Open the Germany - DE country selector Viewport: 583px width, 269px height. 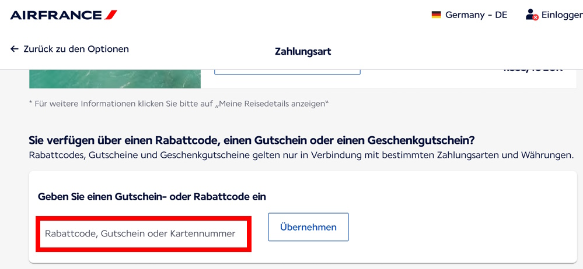point(469,15)
